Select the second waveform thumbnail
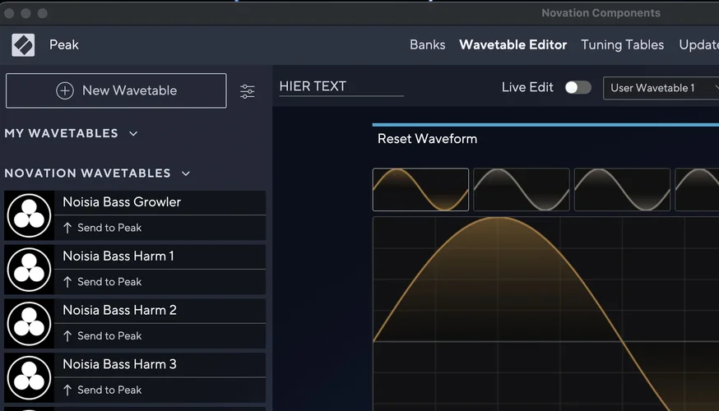 click(x=522, y=190)
